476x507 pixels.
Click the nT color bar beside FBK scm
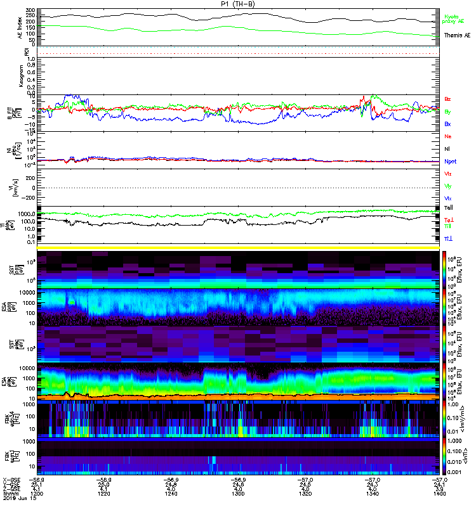click(x=444, y=456)
